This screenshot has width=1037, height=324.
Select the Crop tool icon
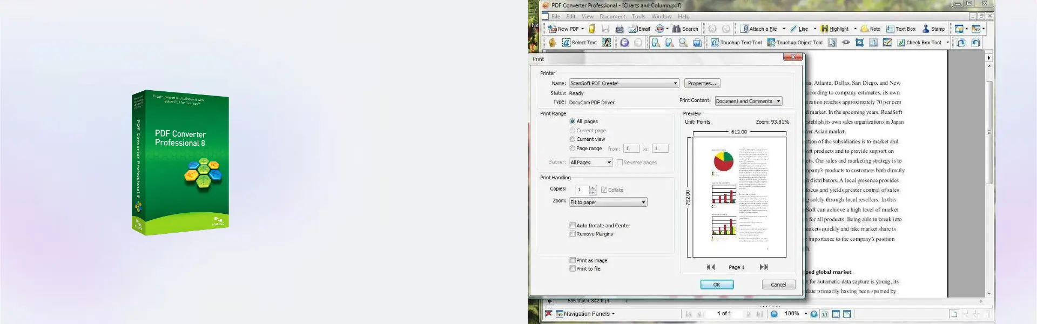tap(859, 43)
